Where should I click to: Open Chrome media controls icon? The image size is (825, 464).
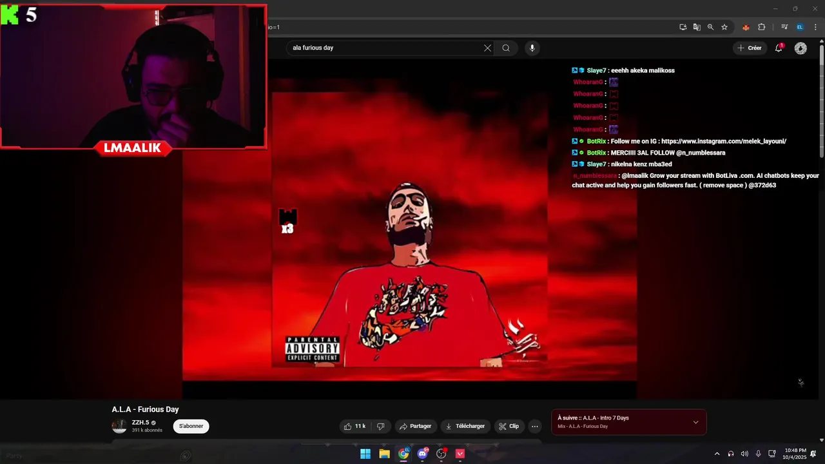tap(784, 27)
